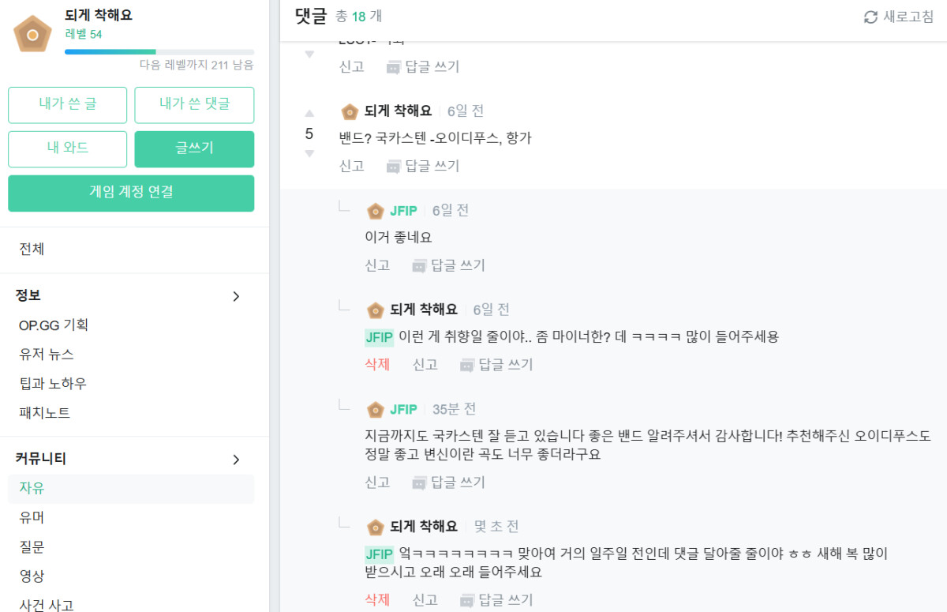
Task: Expand the 정보 section chevron
Action: 235,296
